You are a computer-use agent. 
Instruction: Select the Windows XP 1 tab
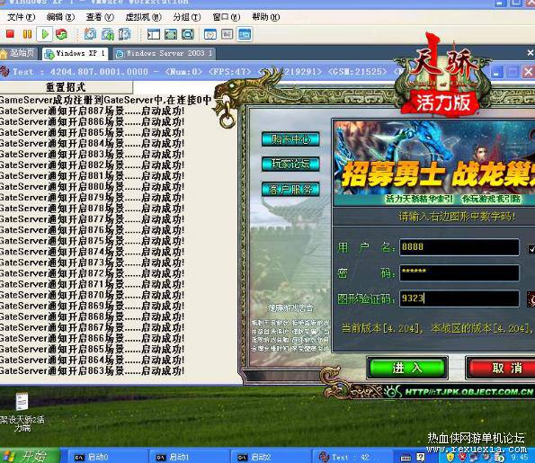(75, 54)
